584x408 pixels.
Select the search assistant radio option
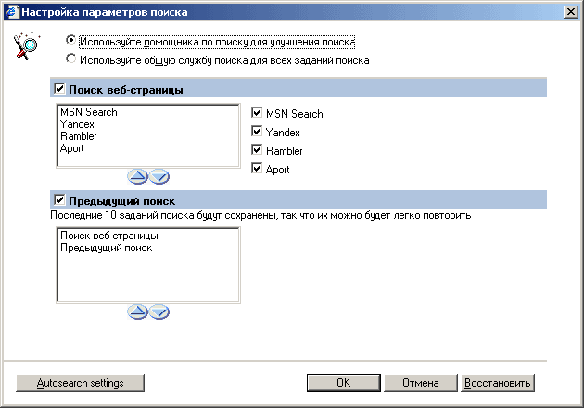(x=70, y=40)
